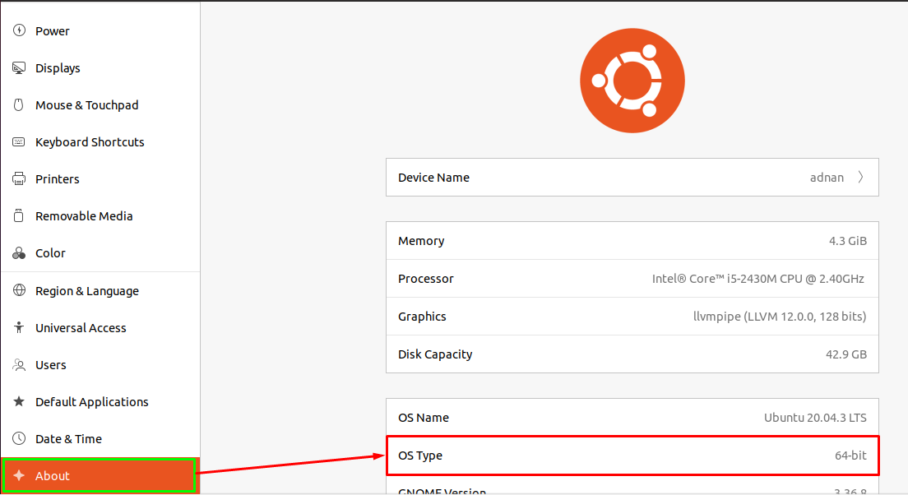Click the Processor label

[x=426, y=279]
